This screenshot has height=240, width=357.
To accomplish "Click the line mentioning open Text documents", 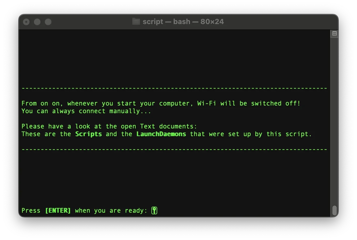I will (x=109, y=126).
